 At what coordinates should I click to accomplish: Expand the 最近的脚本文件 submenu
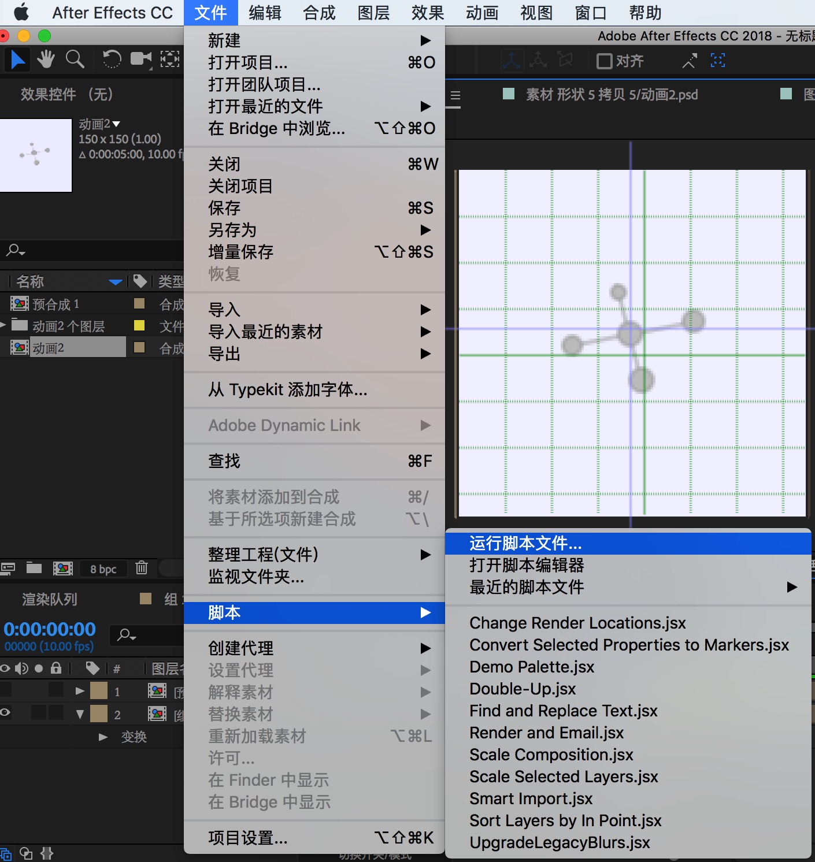pyautogui.click(x=628, y=587)
